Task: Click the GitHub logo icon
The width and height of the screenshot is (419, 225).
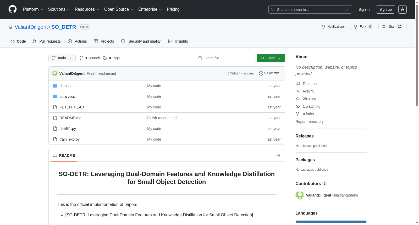Action: pos(13,9)
